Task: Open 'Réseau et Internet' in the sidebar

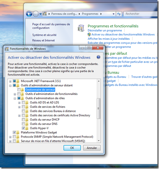Action: click(43, 40)
